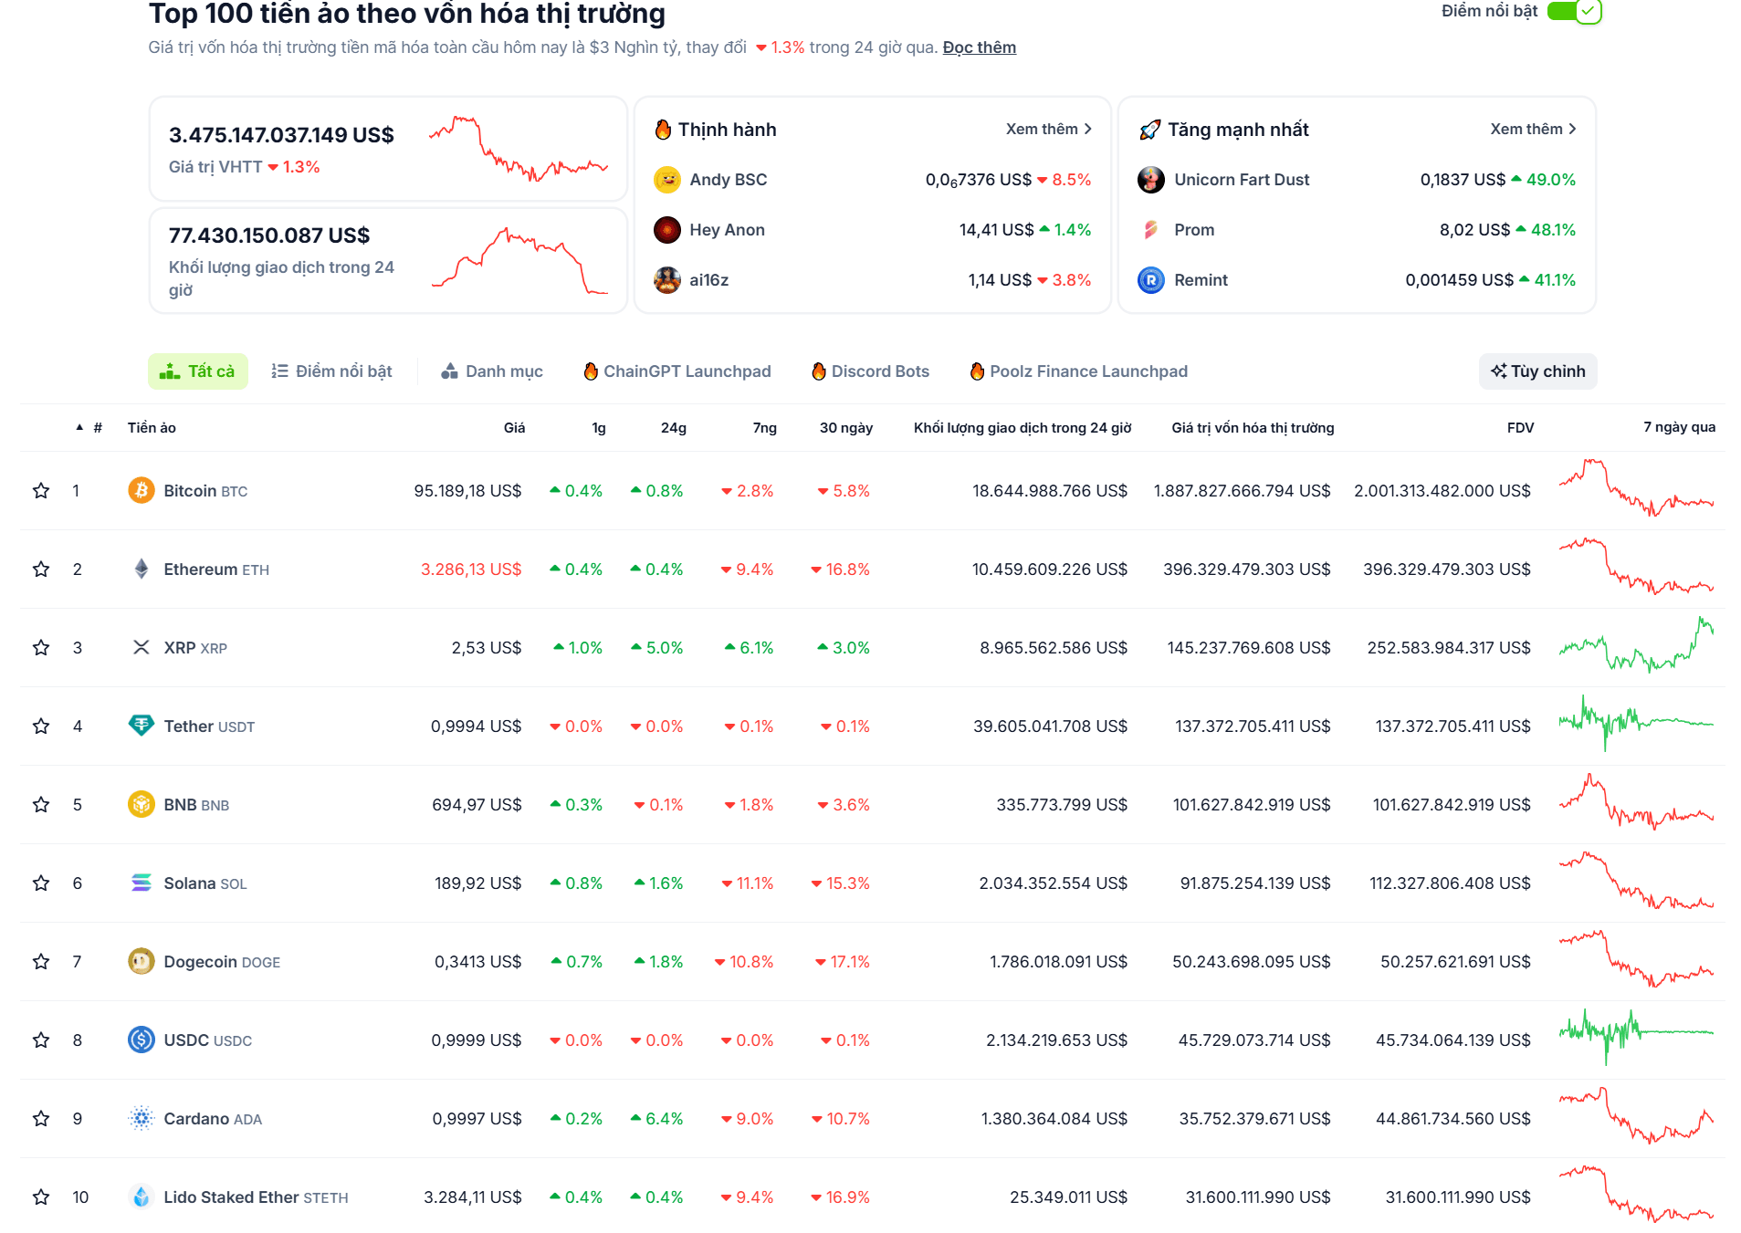Click the Lido Staked Ether logo icon
This screenshot has height=1233, width=1741.
pyautogui.click(x=141, y=1196)
